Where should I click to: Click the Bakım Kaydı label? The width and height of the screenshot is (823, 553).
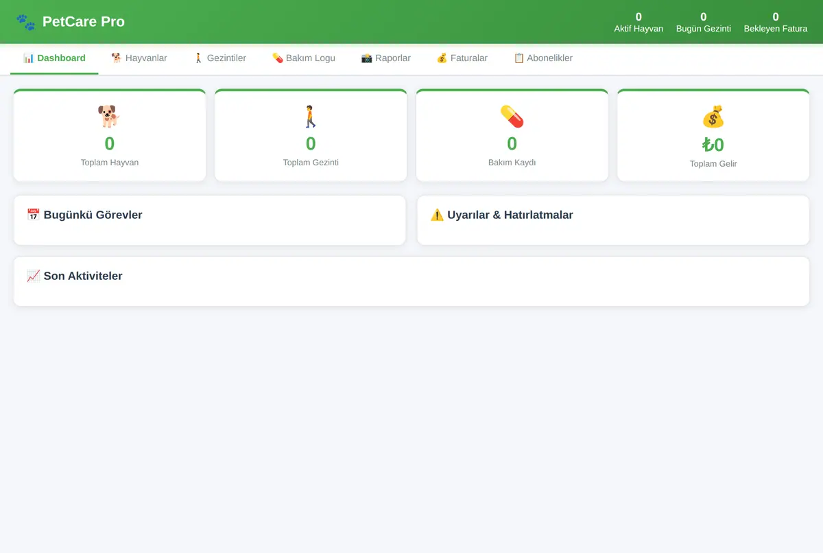(x=512, y=163)
